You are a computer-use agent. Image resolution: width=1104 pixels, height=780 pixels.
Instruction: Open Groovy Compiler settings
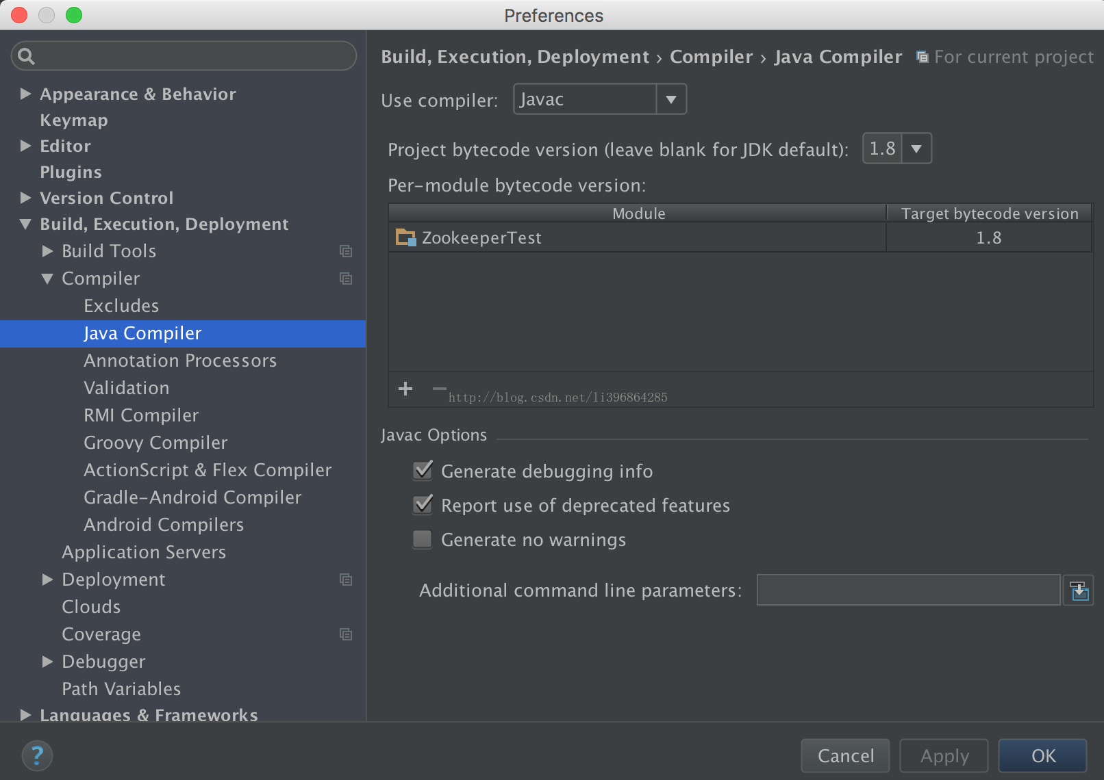[155, 443]
